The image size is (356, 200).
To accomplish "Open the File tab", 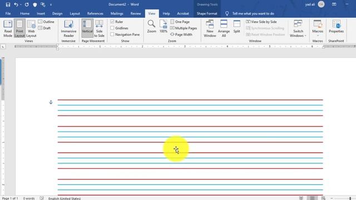I will click(8, 13).
